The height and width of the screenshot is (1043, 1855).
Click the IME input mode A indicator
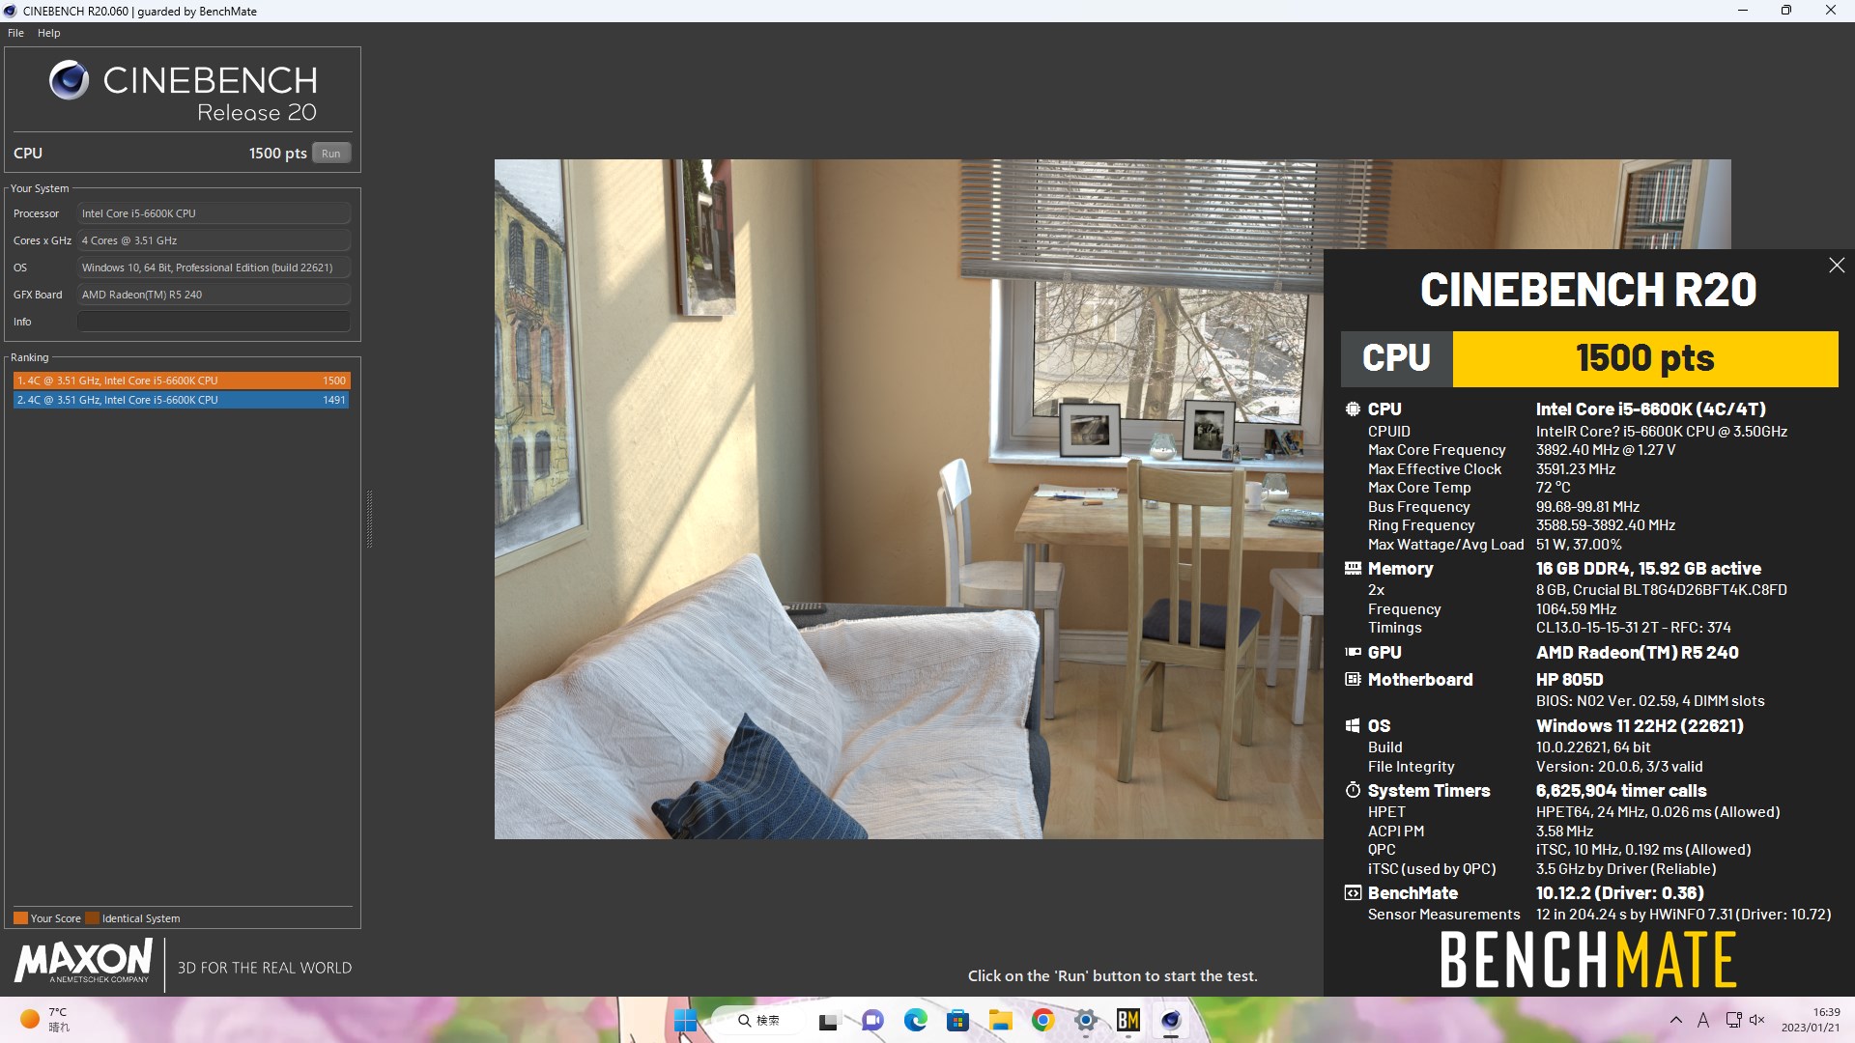pos(1703,1020)
